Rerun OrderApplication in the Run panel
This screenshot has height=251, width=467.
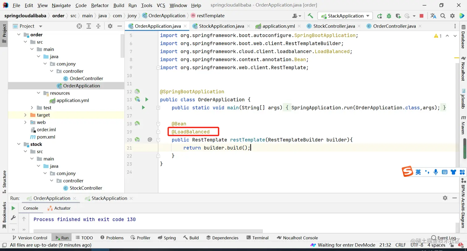tap(13, 208)
